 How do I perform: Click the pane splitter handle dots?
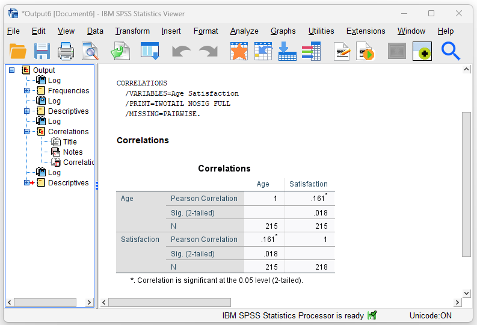[x=97, y=185]
